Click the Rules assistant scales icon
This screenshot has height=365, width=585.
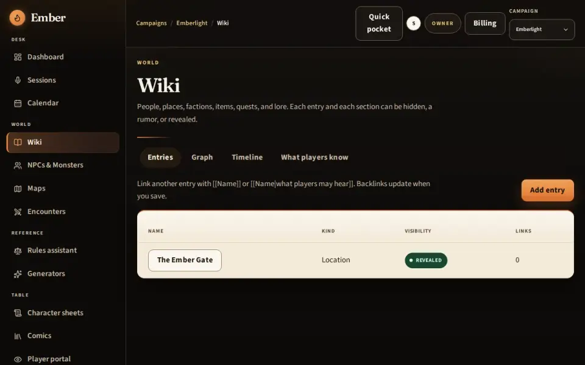coord(18,251)
